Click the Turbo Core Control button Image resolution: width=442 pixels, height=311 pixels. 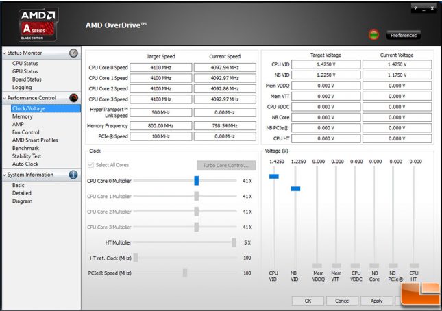[226, 165]
